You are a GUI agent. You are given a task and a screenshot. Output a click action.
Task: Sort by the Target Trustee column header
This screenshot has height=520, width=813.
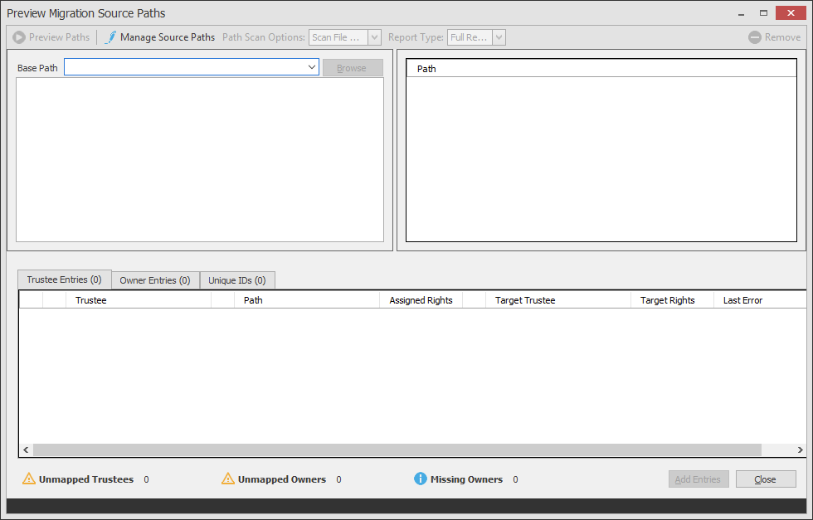tap(557, 300)
